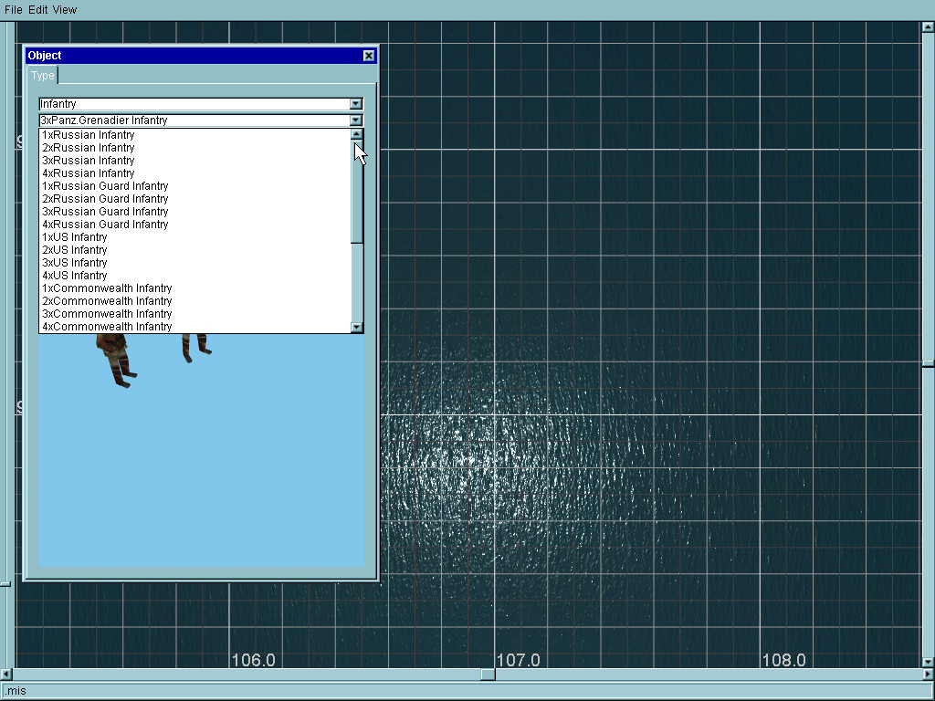Collapse the 3xPanz.Grenadier Infantry dropdown arrow
935x701 pixels.
tap(356, 120)
